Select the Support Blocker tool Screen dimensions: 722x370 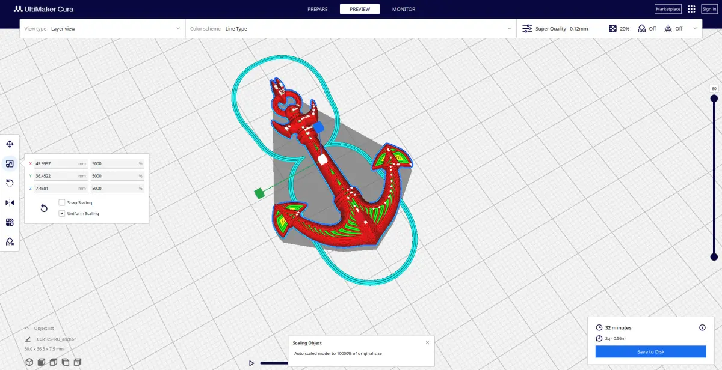(x=10, y=241)
